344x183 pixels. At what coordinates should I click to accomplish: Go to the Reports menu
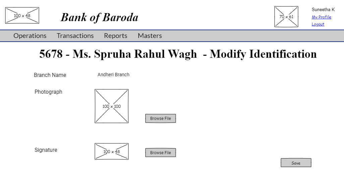pos(115,36)
